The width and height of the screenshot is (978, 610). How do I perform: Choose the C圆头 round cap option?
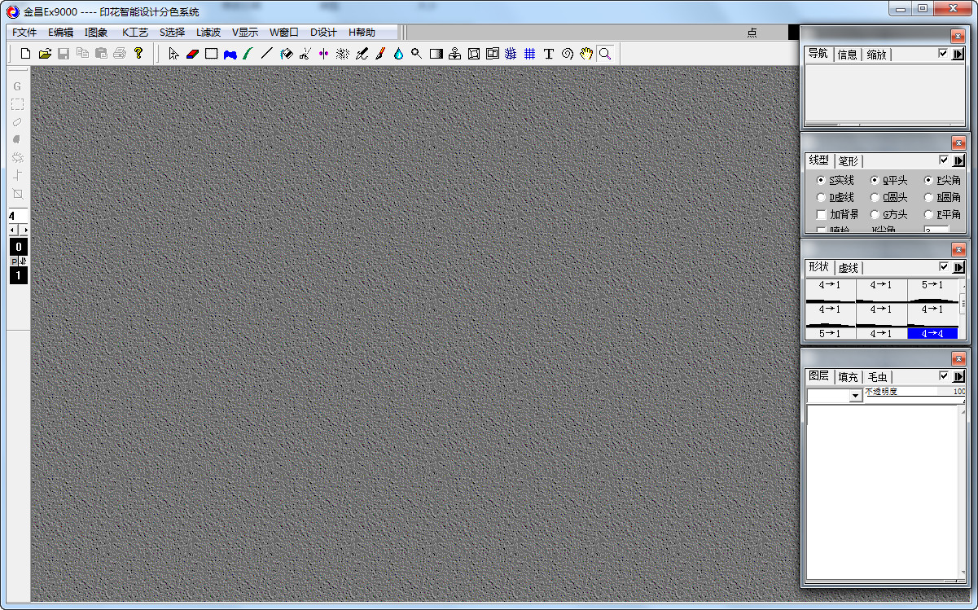[875, 197]
